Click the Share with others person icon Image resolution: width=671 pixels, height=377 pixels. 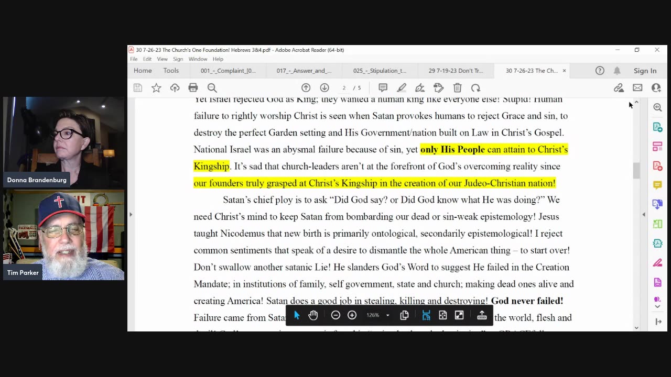tap(656, 88)
